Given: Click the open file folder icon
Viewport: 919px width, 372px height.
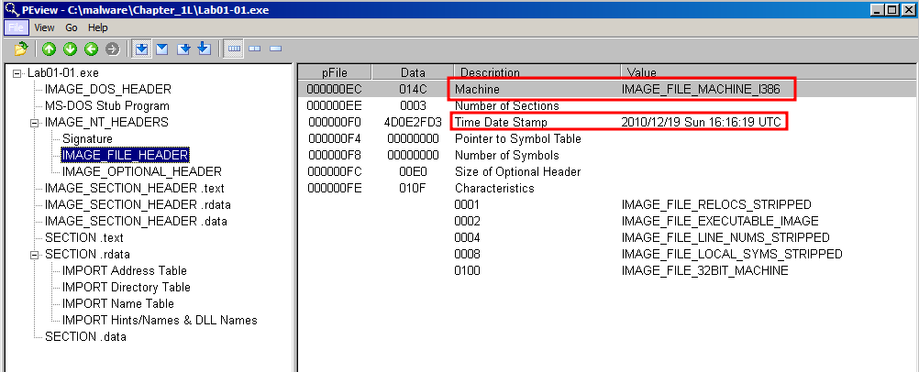Looking at the screenshot, I should coord(21,49).
